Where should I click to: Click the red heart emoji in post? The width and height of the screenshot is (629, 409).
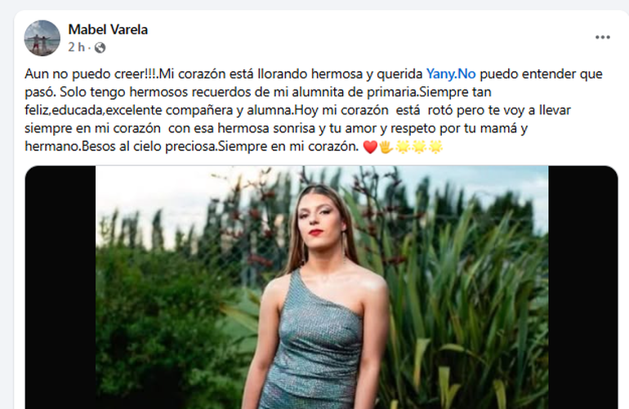pyautogui.click(x=370, y=147)
